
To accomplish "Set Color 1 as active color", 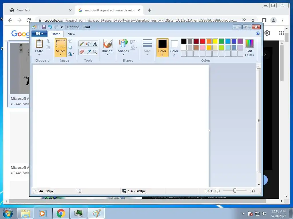I will click(162, 48).
